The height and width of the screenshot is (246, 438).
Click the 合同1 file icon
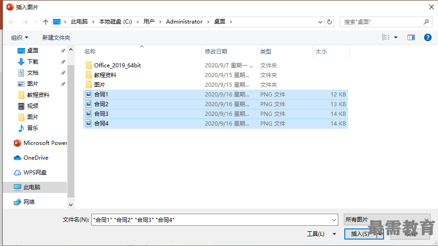(x=89, y=94)
